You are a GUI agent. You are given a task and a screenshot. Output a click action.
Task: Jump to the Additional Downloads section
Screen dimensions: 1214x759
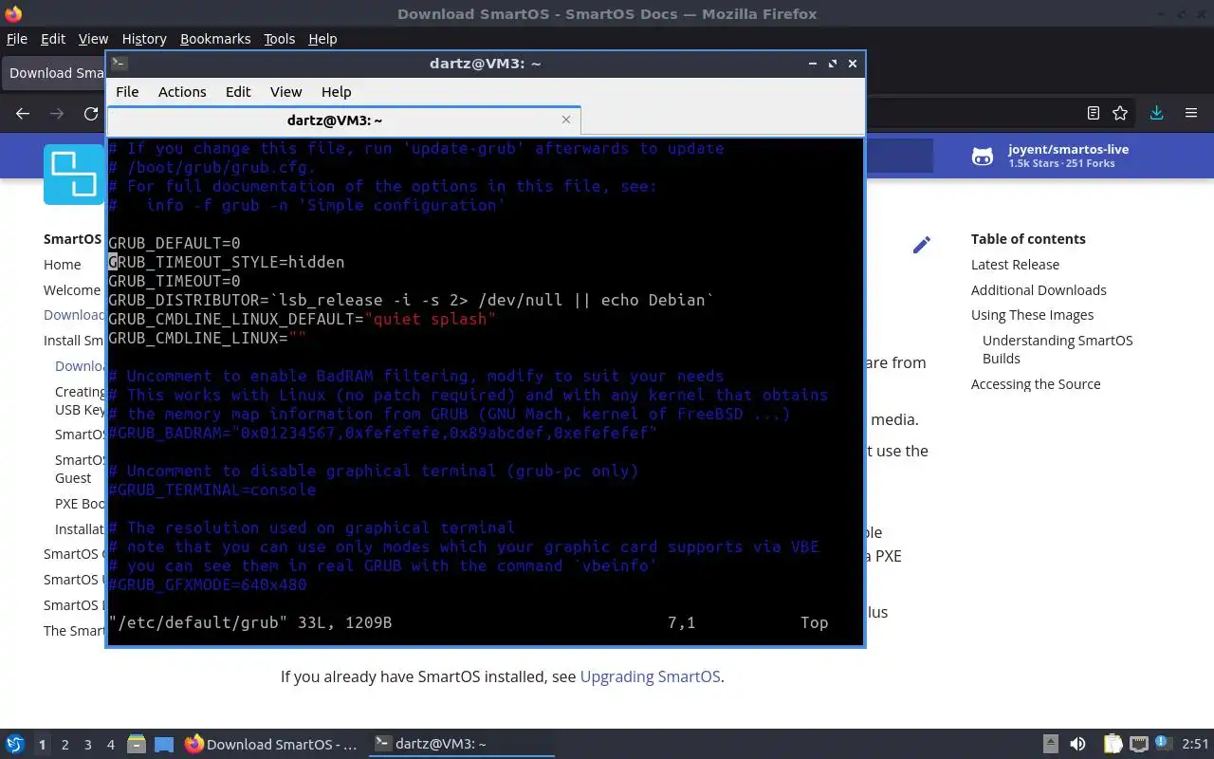tap(1039, 290)
